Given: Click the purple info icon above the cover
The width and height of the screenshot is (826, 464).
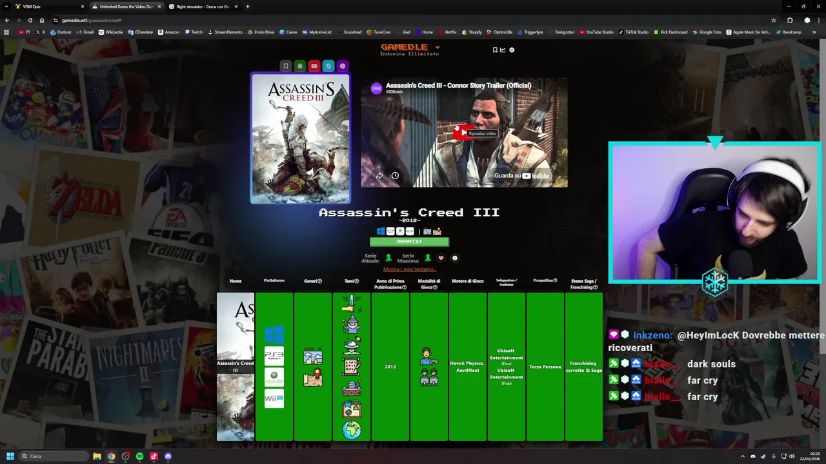Looking at the screenshot, I should [x=343, y=66].
